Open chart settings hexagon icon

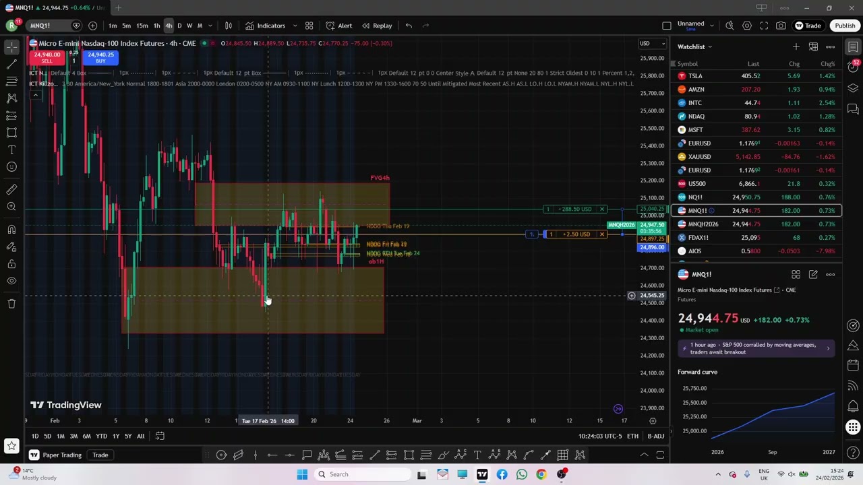(x=747, y=26)
